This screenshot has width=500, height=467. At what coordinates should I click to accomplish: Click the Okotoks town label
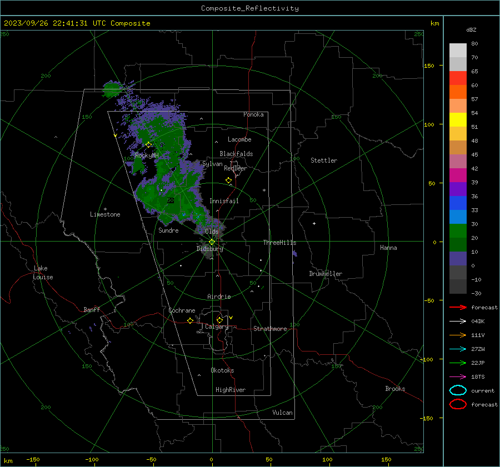[222, 370]
